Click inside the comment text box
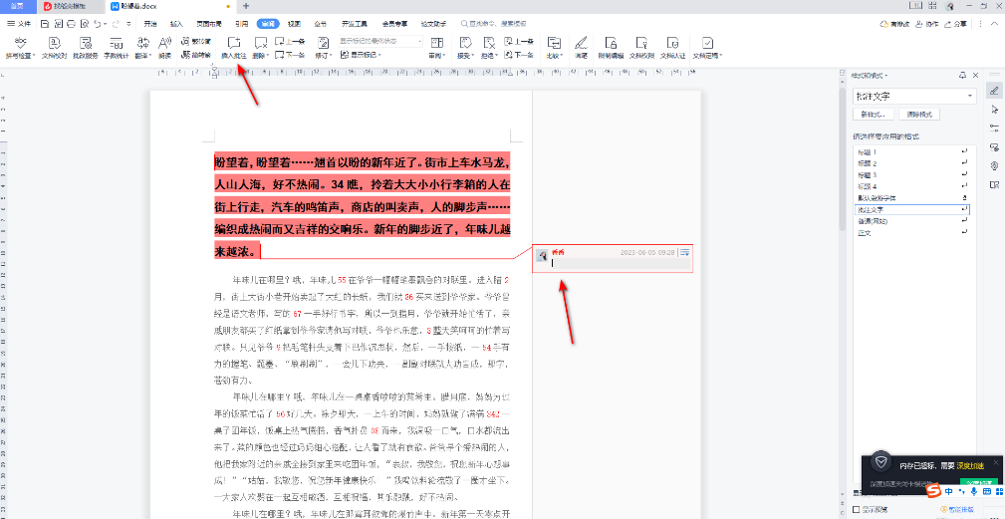This screenshot has width=1005, height=519. [x=621, y=263]
